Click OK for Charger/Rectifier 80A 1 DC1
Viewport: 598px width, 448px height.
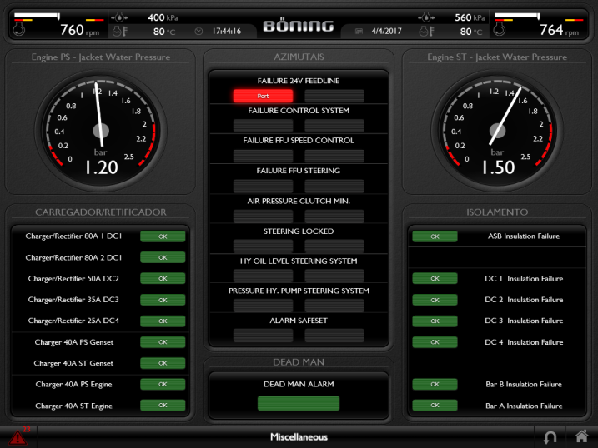(x=163, y=236)
